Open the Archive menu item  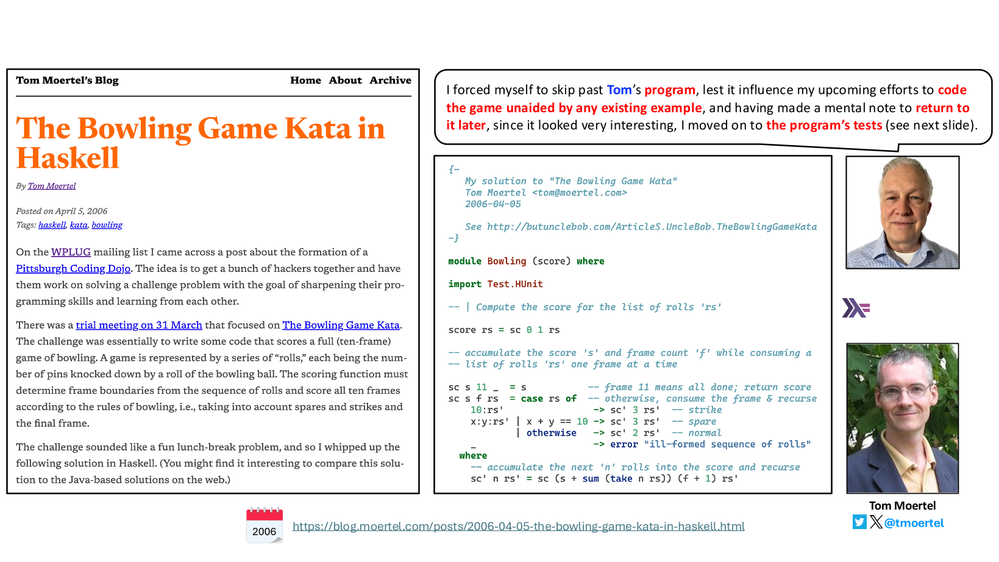(390, 80)
